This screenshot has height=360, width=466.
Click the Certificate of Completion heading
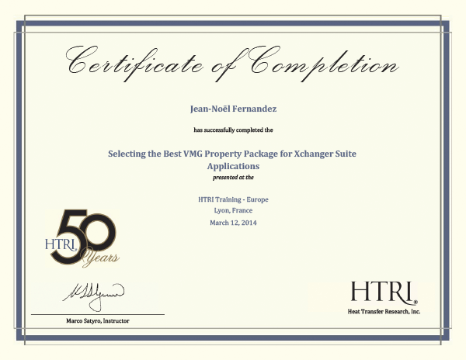click(232, 64)
